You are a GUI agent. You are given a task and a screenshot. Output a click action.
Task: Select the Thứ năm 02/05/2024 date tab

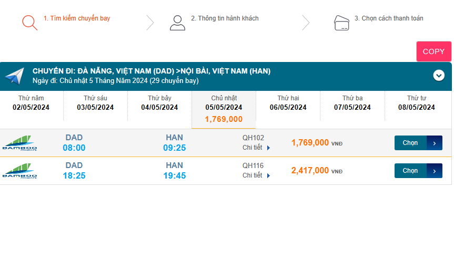[x=31, y=103]
